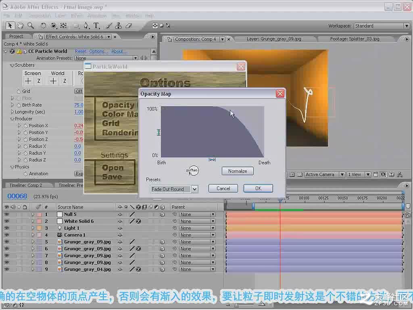Image resolution: width=413 pixels, height=310 pixels.
Task: Click the Animation stopwatch under Physics
Action: click(25, 174)
